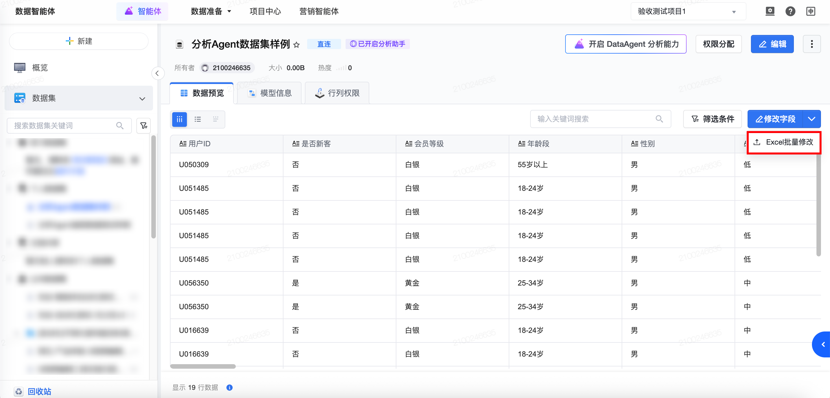830x398 pixels.
Task: Switch to column grid view mode
Action: pyautogui.click(x=180, y=119)
